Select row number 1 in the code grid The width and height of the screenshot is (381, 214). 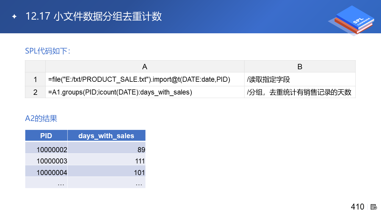pos(35,79)
